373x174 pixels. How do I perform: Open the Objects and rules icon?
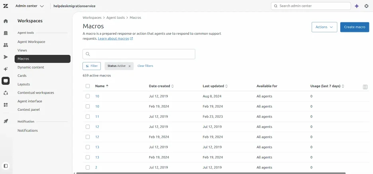click(6, 93)
